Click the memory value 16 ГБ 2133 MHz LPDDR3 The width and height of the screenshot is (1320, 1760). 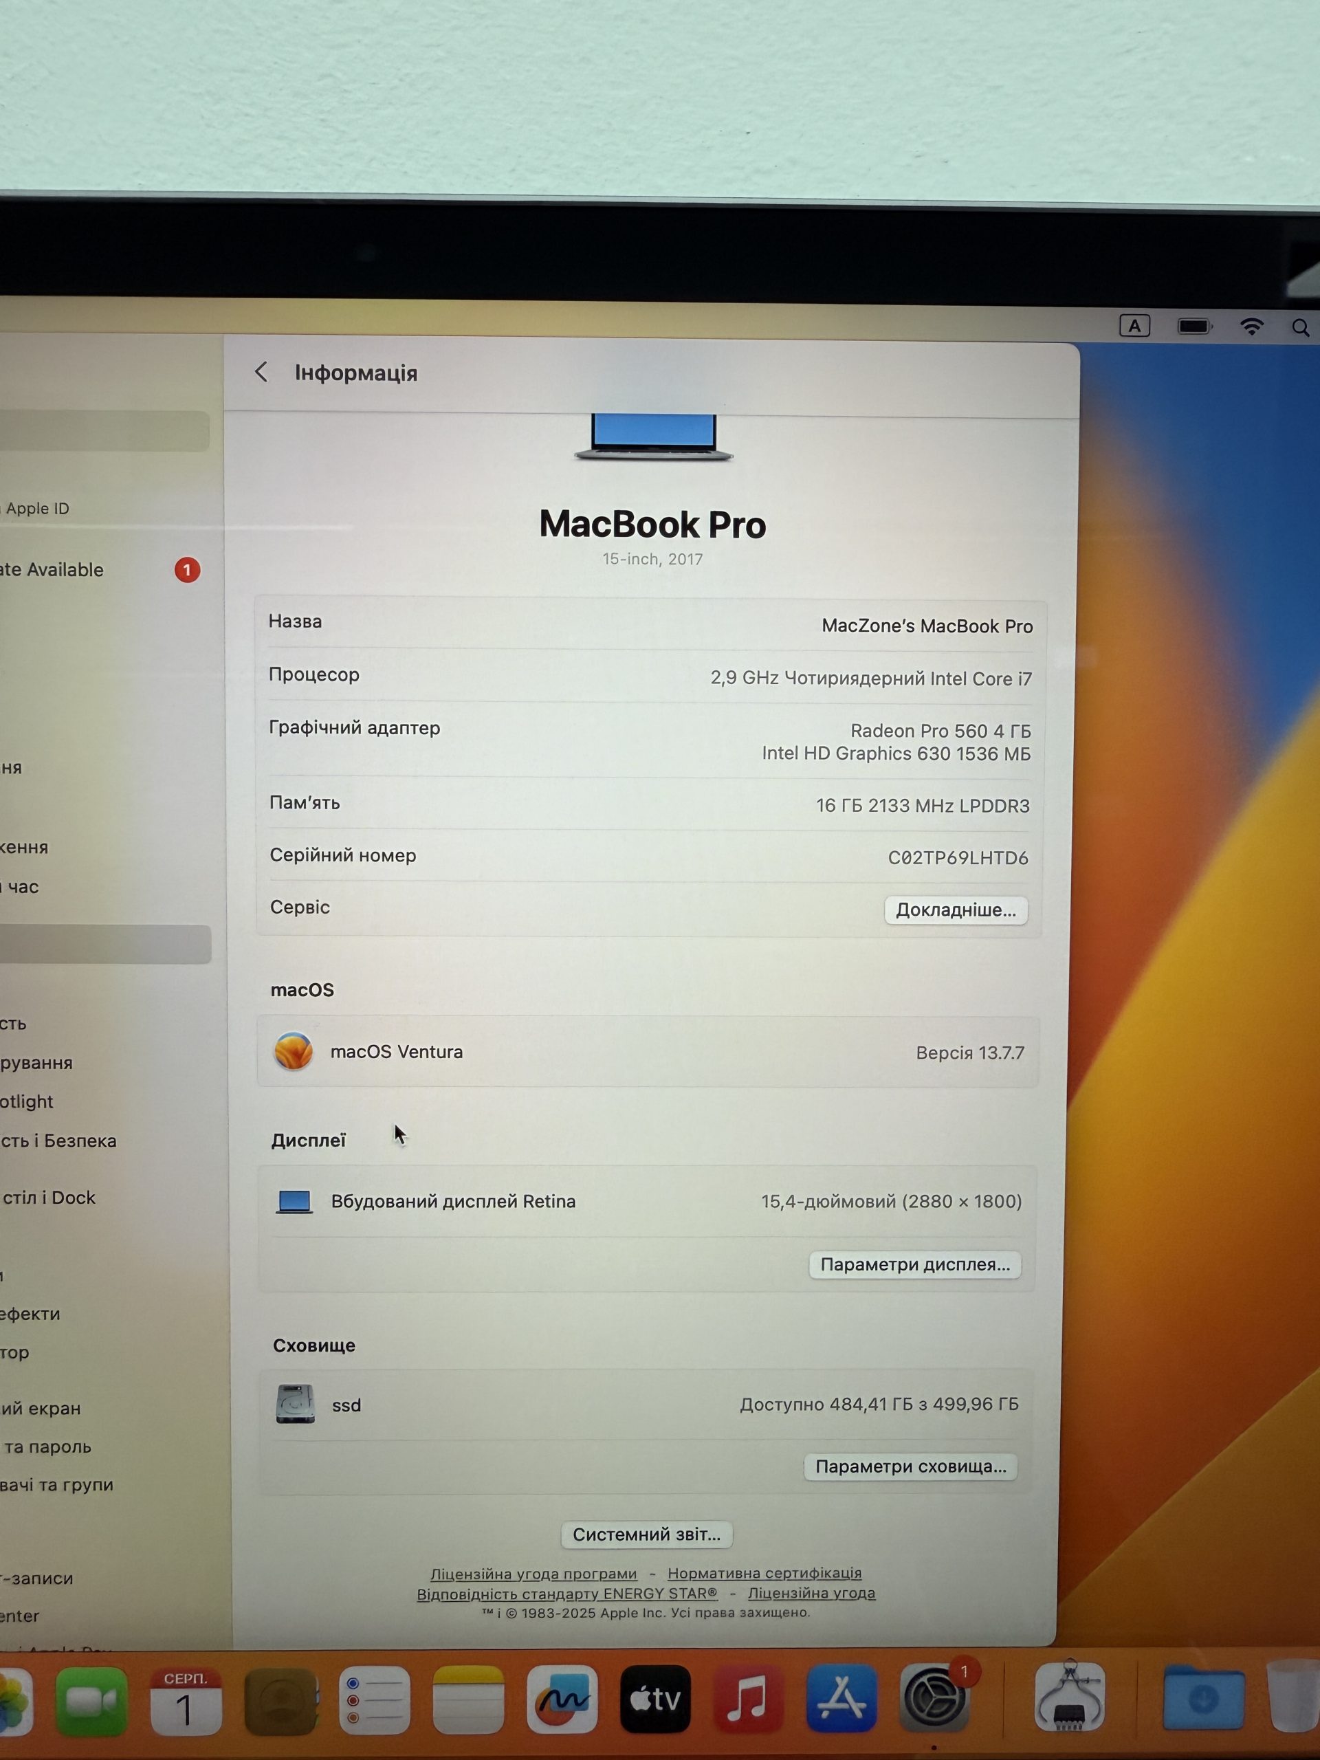[922, 805]
